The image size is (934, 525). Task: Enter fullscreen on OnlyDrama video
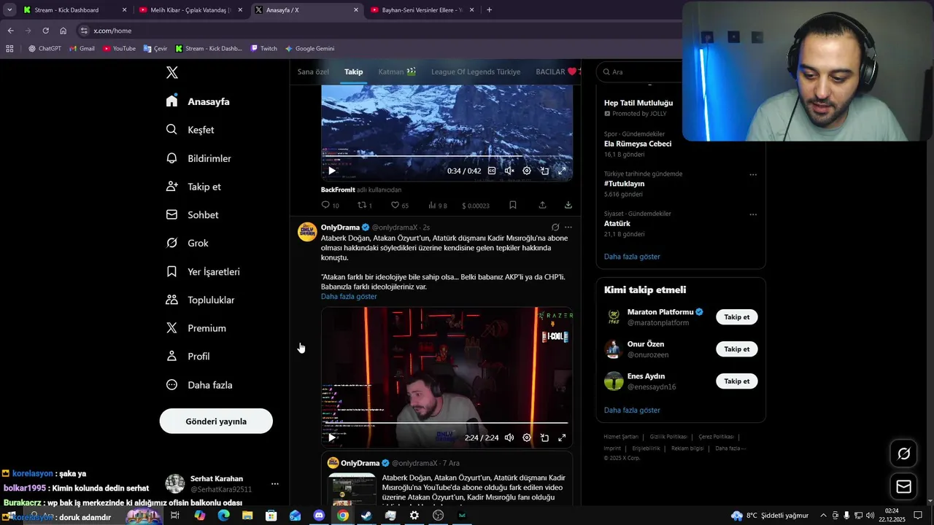point(562,437)
